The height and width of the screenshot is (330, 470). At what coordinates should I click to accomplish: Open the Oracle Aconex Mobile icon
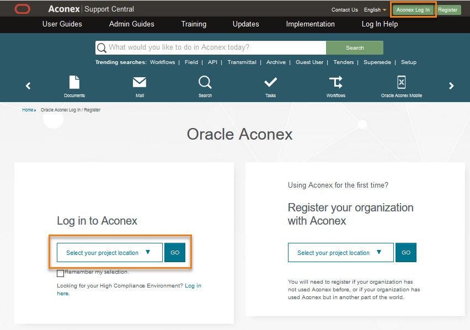(402, 82)
